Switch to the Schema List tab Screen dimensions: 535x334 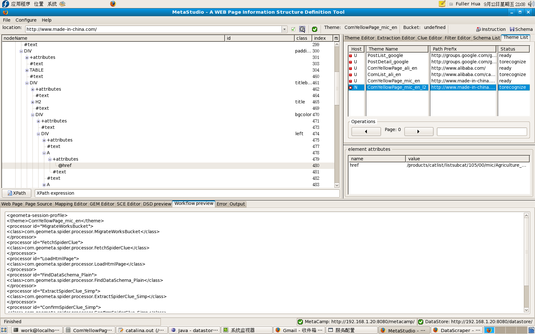point(487,38)
